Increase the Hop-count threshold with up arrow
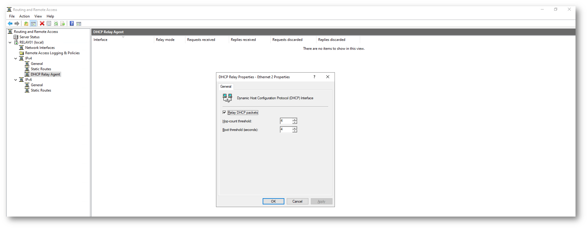This screenshot has height=229, width=588. tap(294, 120)
